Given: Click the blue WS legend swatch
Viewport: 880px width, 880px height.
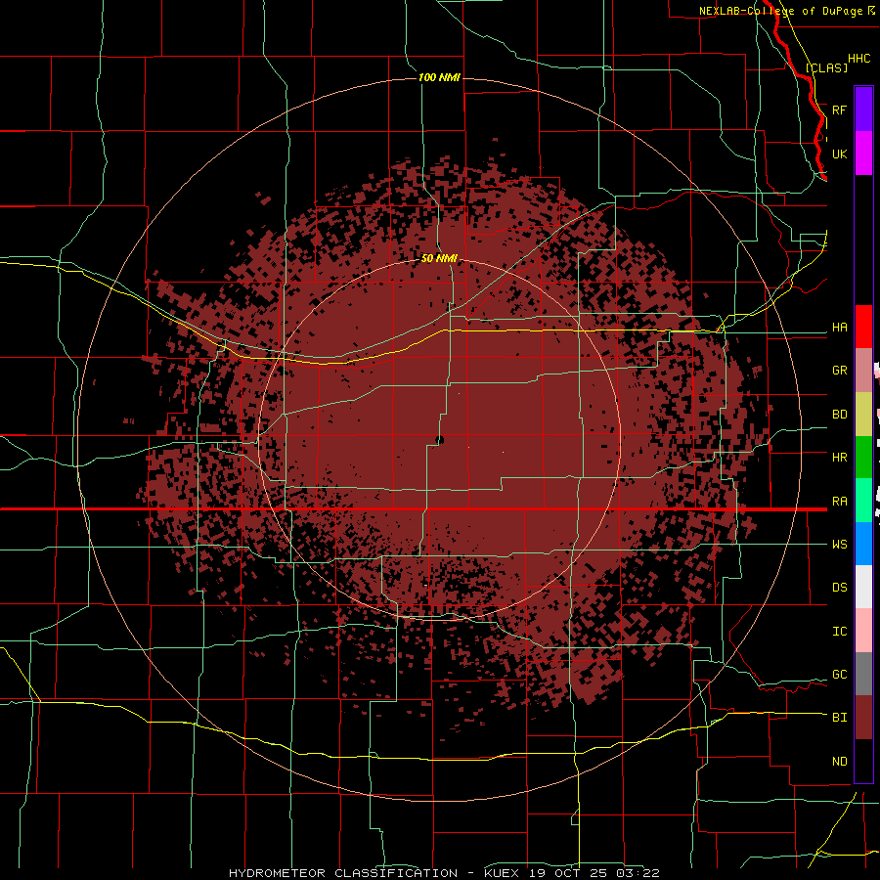Looking at the screenshot, I should (x=863, y=544).
